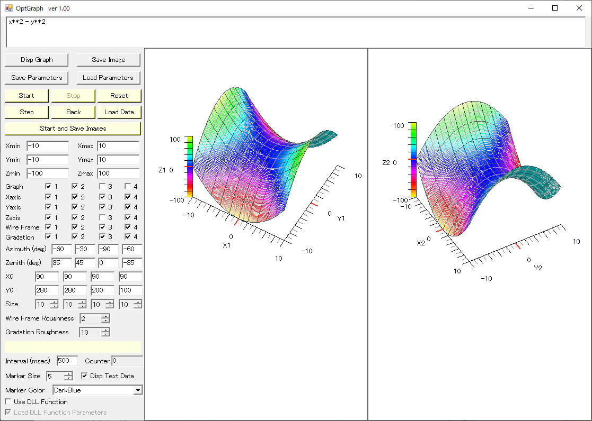Screen dimensions: 592x421
Task: Click the Load Data button
Action: (119, 112)
